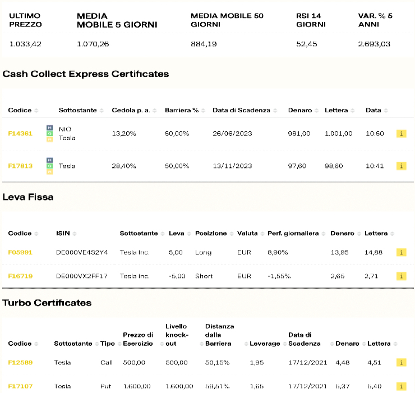Sort Turbo table by Data di Scadenza arrows
This screenshot has height=393, width=415.
click(x=332, y=344)
